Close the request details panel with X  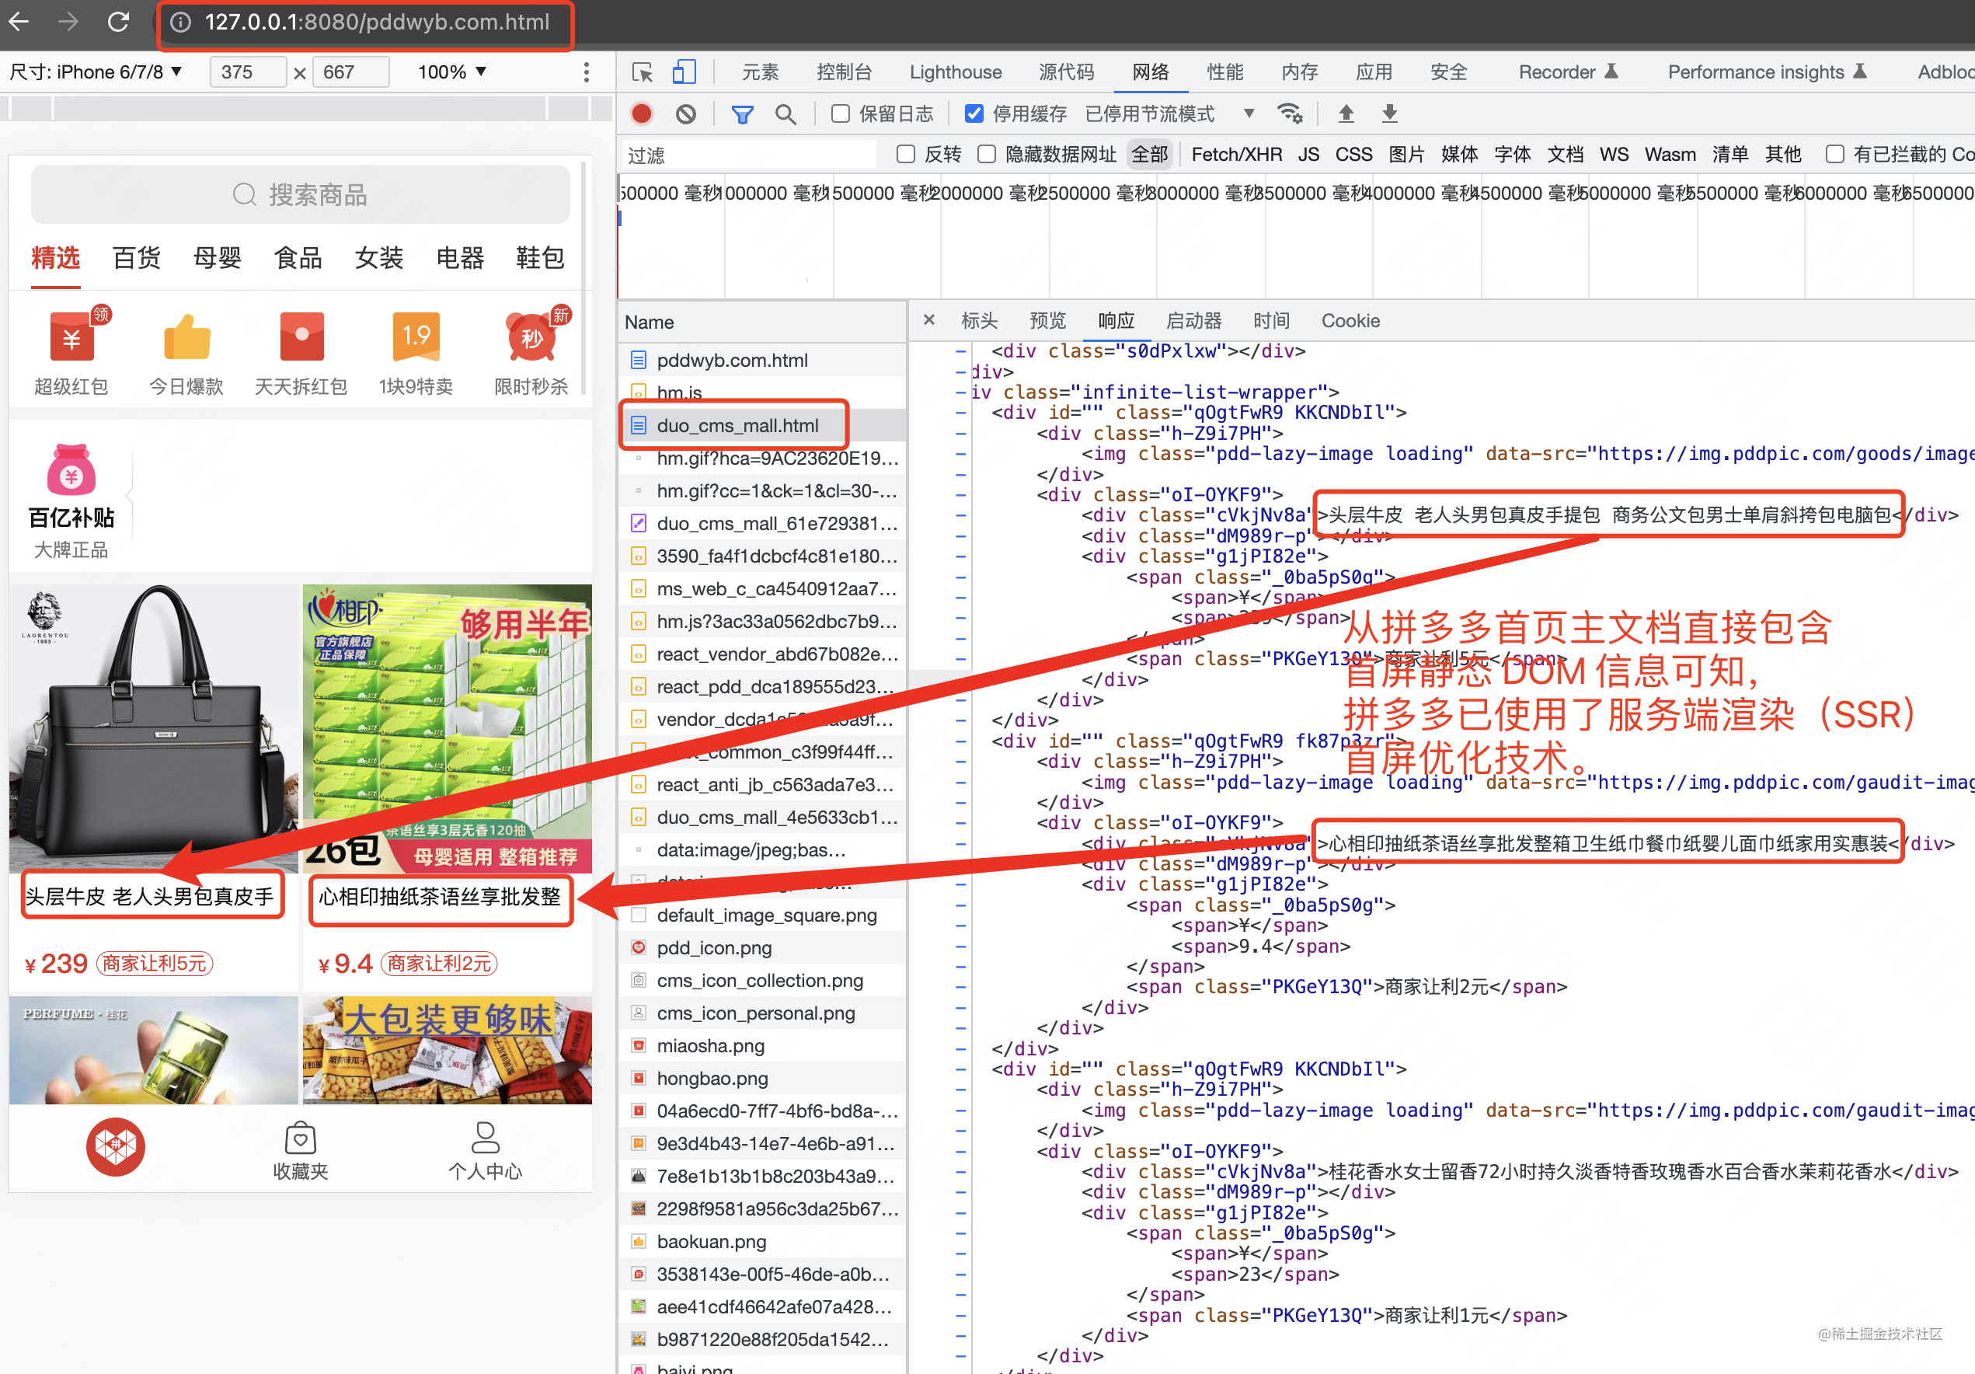929,320
